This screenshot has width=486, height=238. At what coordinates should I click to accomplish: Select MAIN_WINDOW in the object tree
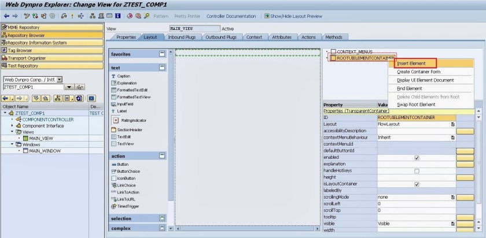45,151
